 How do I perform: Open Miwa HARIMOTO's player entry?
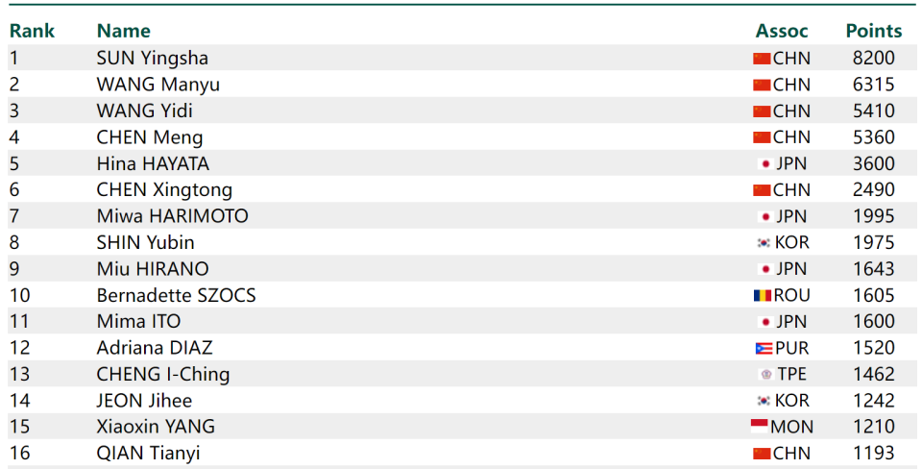click(172, 216)
